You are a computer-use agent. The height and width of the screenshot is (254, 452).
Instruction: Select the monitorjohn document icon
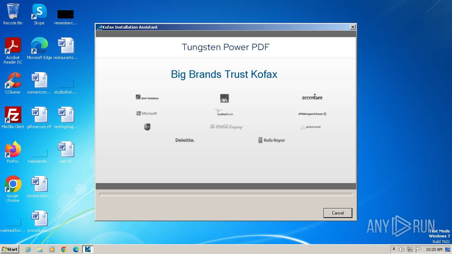[x=39, y=187]
